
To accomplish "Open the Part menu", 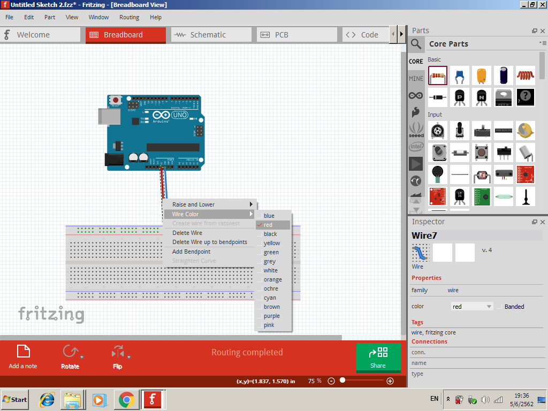I will (50, 17).
